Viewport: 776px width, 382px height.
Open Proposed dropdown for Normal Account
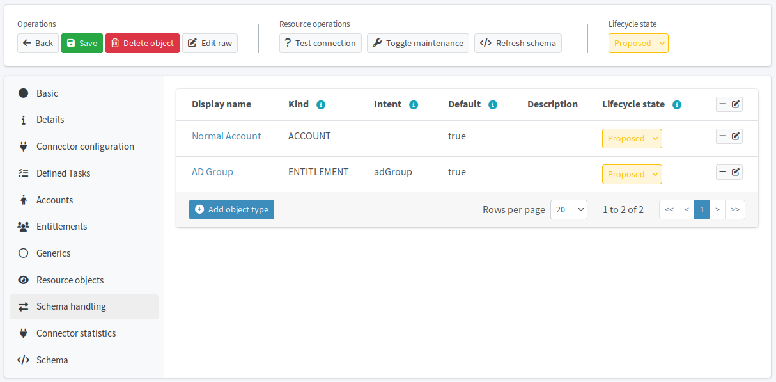[632, 138]
